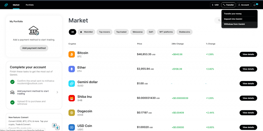Click the Gemini dollar coin icon

[x=72, y=84]
